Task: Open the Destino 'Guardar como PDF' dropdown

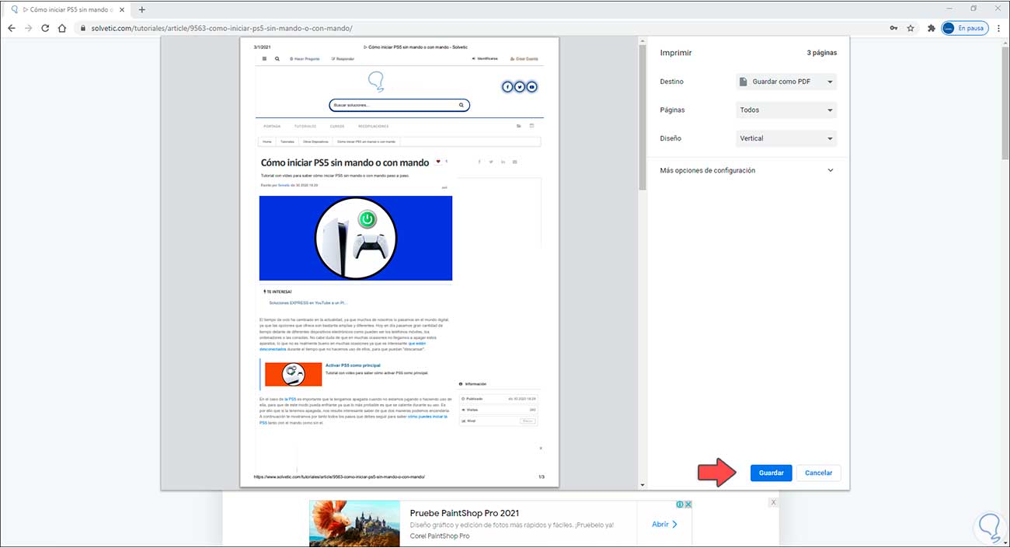Action: pos(786,82)
